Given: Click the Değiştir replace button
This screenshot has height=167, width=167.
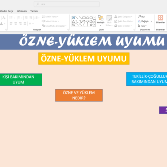Looking at the screenshot, I should click(x=143, y=21).
